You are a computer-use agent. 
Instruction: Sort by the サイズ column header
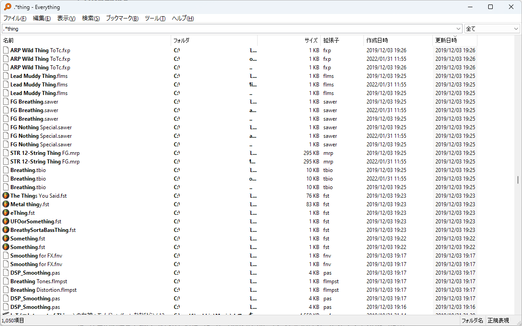[x=289, y=40]
